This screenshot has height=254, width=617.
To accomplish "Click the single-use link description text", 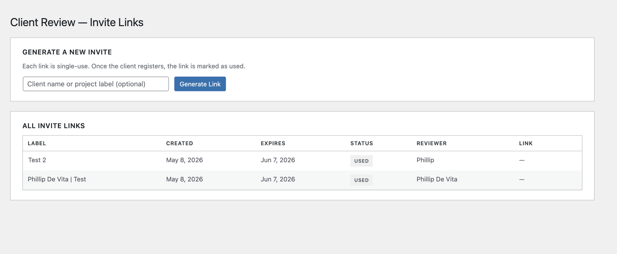I will click(134, 66).
